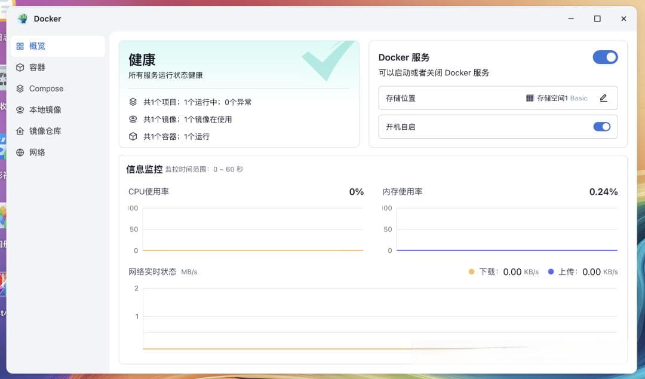Click the 下载 0.00 KB/s reading
Screen dimensions: 645x379
click(508, 272)
